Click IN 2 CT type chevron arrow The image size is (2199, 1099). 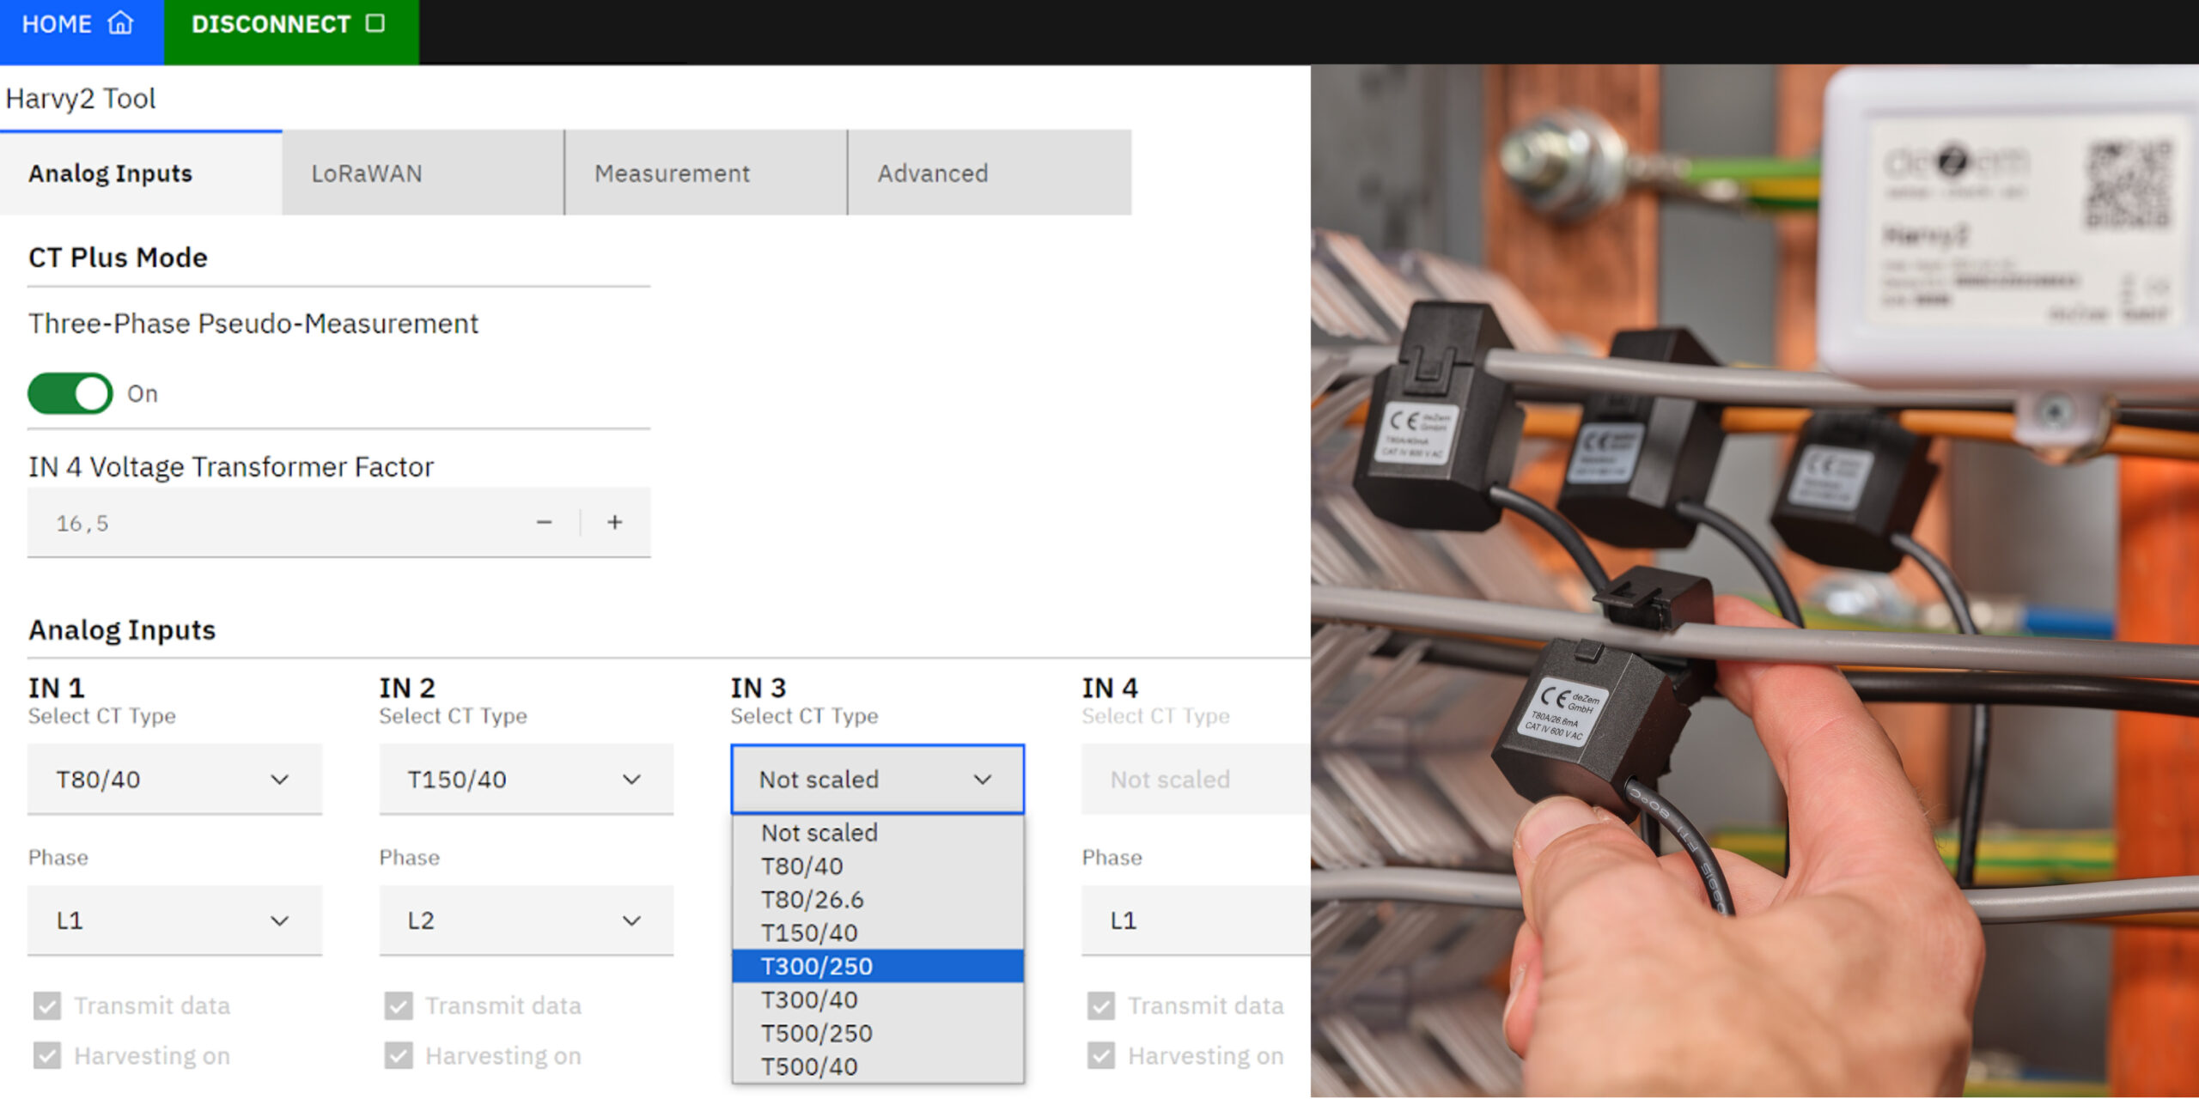point(631,780)
